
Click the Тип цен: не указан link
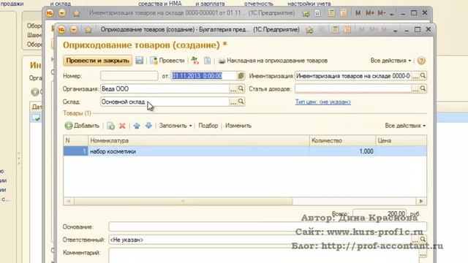(x=323, y=102)
